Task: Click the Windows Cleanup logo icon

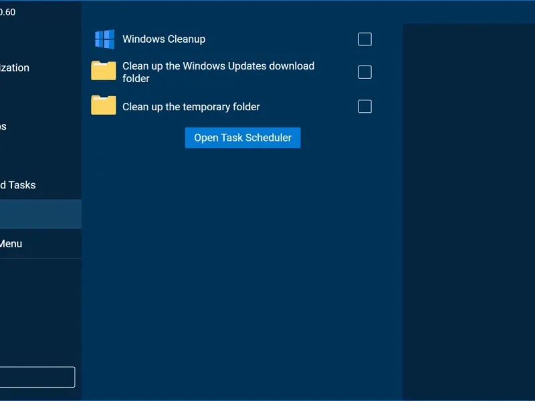Action: tap(104, 39)
